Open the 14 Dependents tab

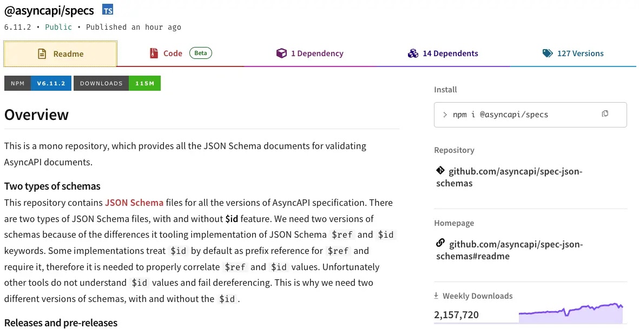pos(443,53)
